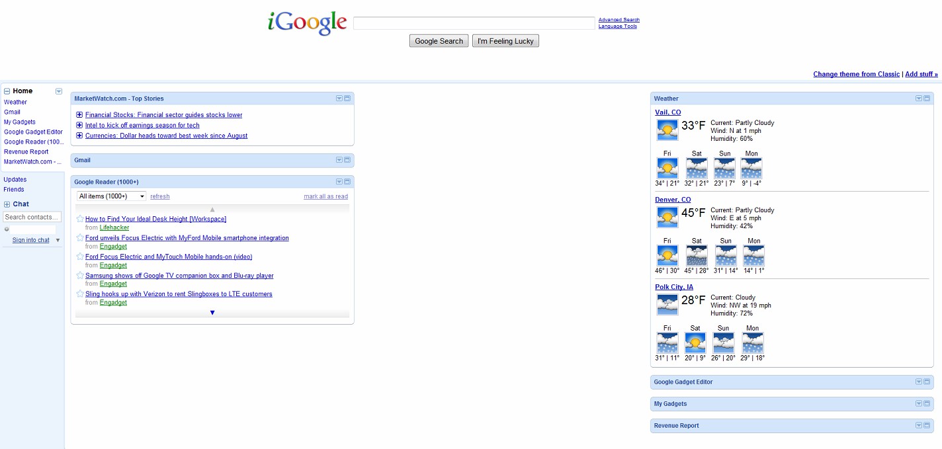Select Google Gadget Editor in sidebar

pos(33,132)
